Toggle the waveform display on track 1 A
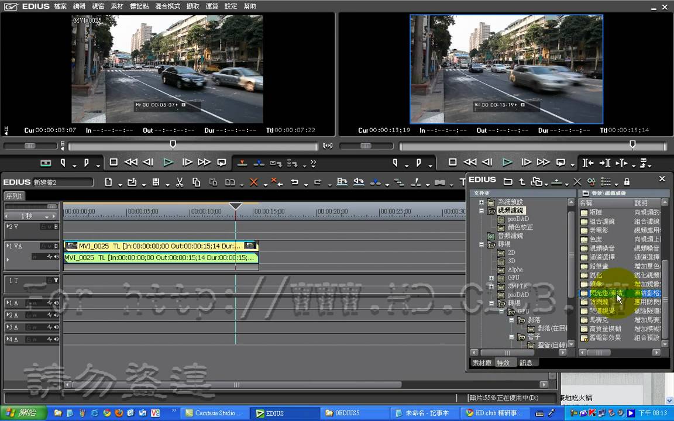Screen dimensions: 674x421 49,303
